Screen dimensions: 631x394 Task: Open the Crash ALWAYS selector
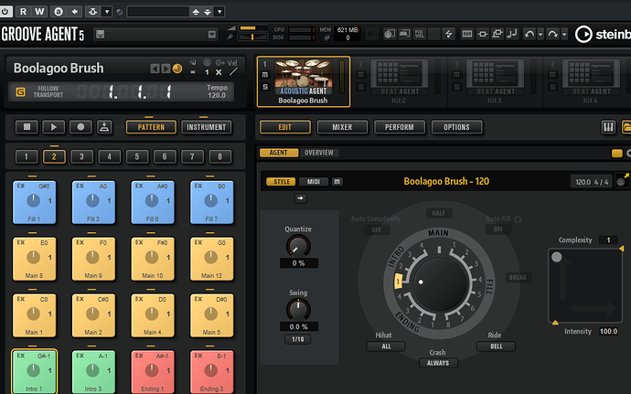[x=438, y=363]
